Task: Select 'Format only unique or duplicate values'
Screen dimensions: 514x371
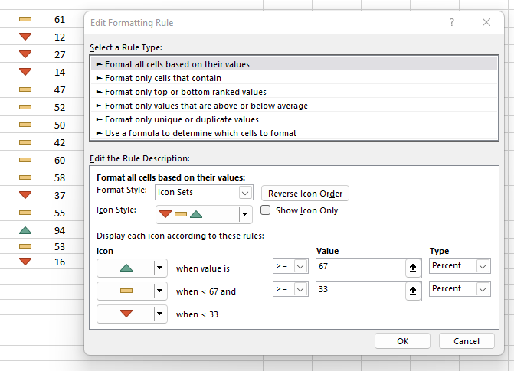Action: (x=294, y=119)
